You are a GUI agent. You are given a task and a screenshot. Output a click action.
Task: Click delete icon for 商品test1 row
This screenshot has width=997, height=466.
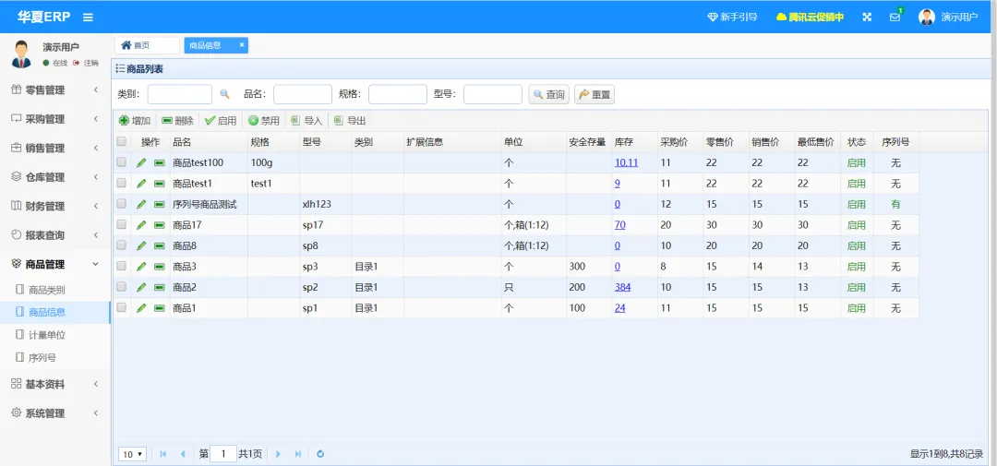click(159, 184)
